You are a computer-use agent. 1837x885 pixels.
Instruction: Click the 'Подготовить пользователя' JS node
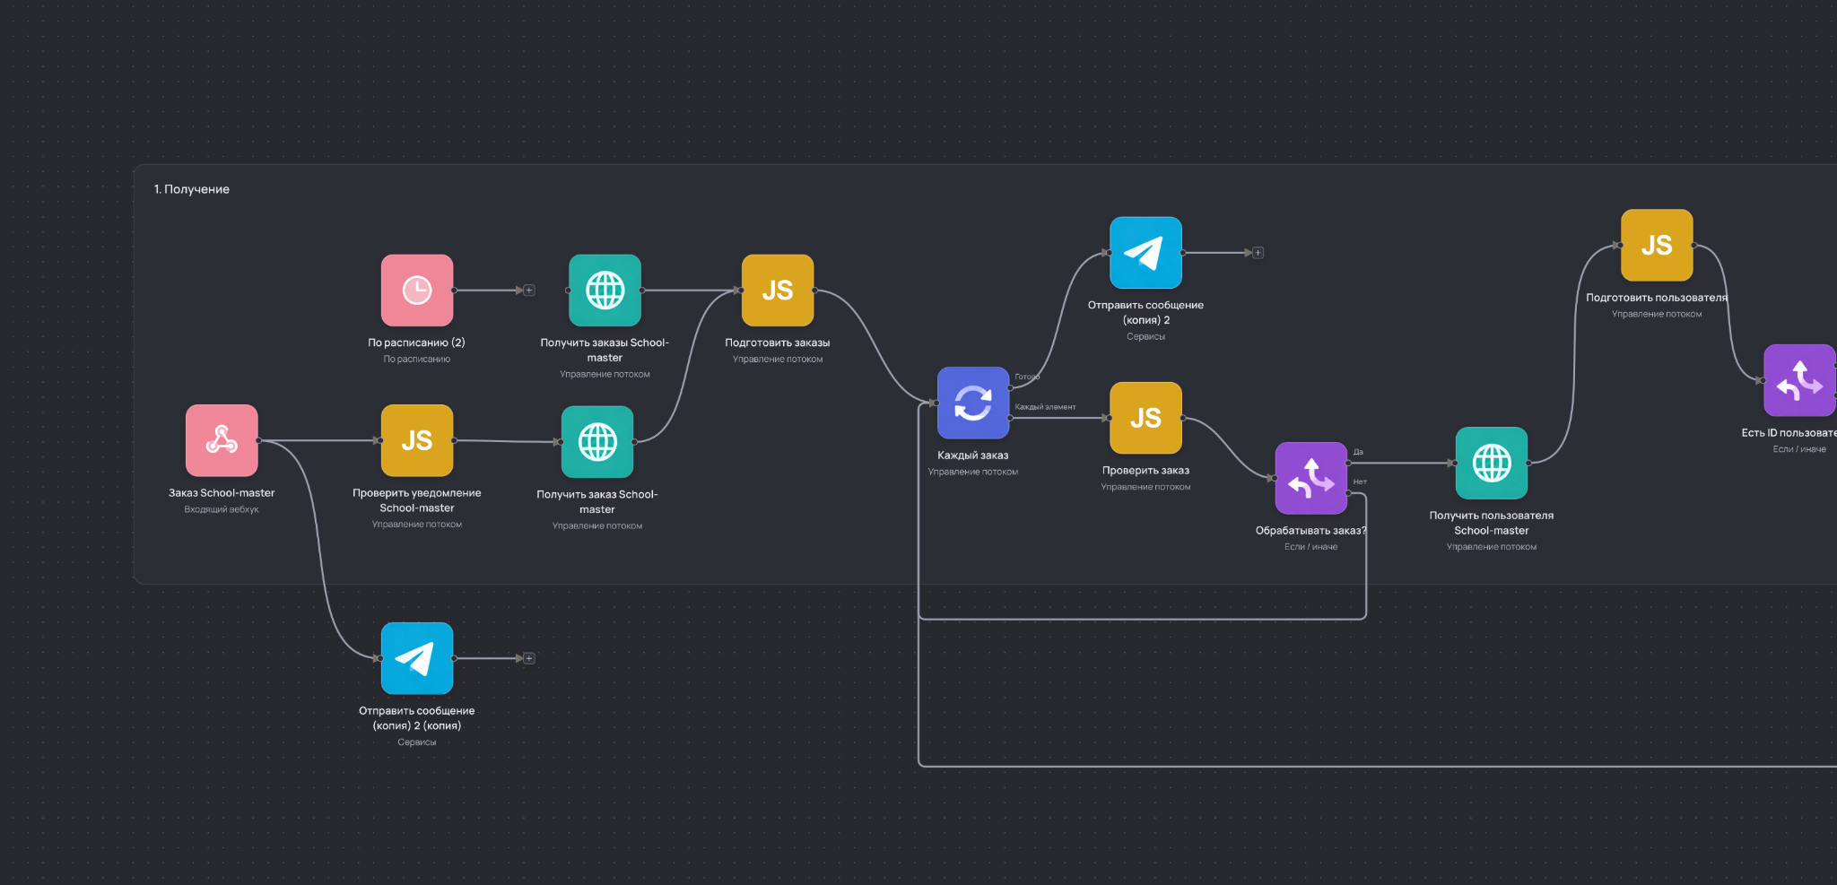(x=1657, y=245)
